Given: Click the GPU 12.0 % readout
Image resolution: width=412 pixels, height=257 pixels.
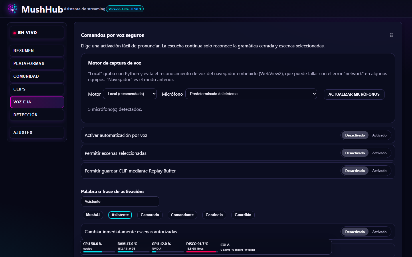Looking at the screenshot, I should pyautogui.click(x=161, y=244).
